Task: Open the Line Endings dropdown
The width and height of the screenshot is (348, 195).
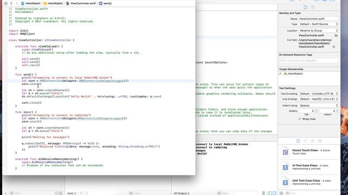Action: coord(319,99)
